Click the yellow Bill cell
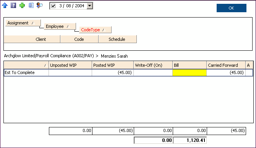The image size is (256, 148). coord(190,72)
